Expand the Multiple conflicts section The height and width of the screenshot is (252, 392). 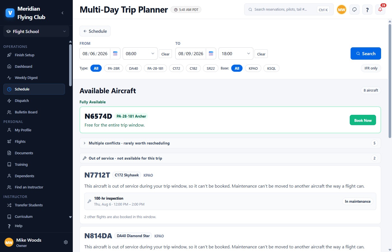point(230,143)
